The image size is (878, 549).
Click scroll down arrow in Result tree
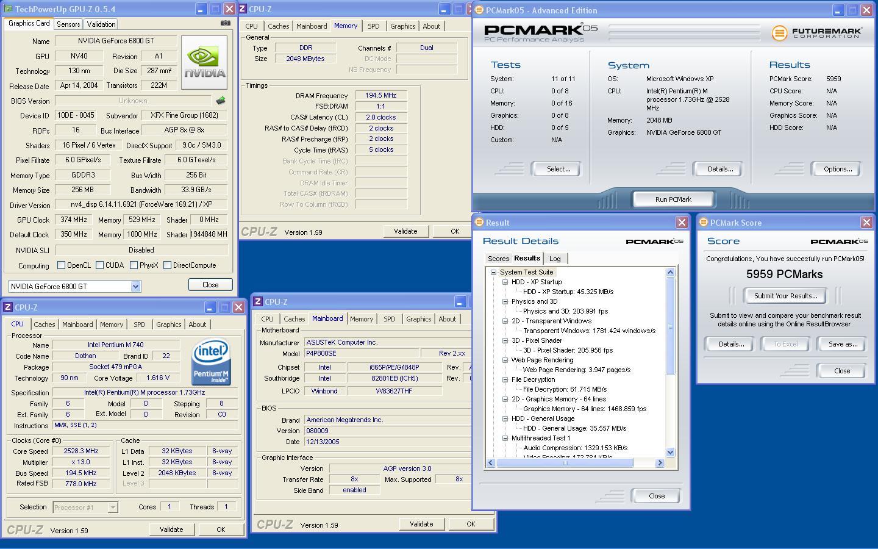pos(671,453)
